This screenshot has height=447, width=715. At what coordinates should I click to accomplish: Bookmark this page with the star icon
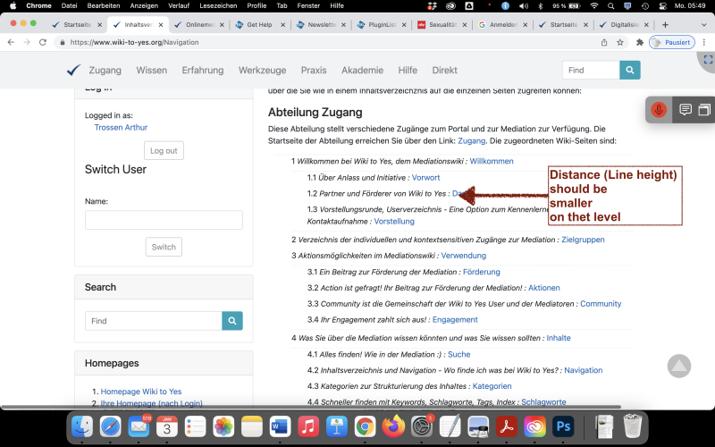pyautogui.click(x=620, y=42)
